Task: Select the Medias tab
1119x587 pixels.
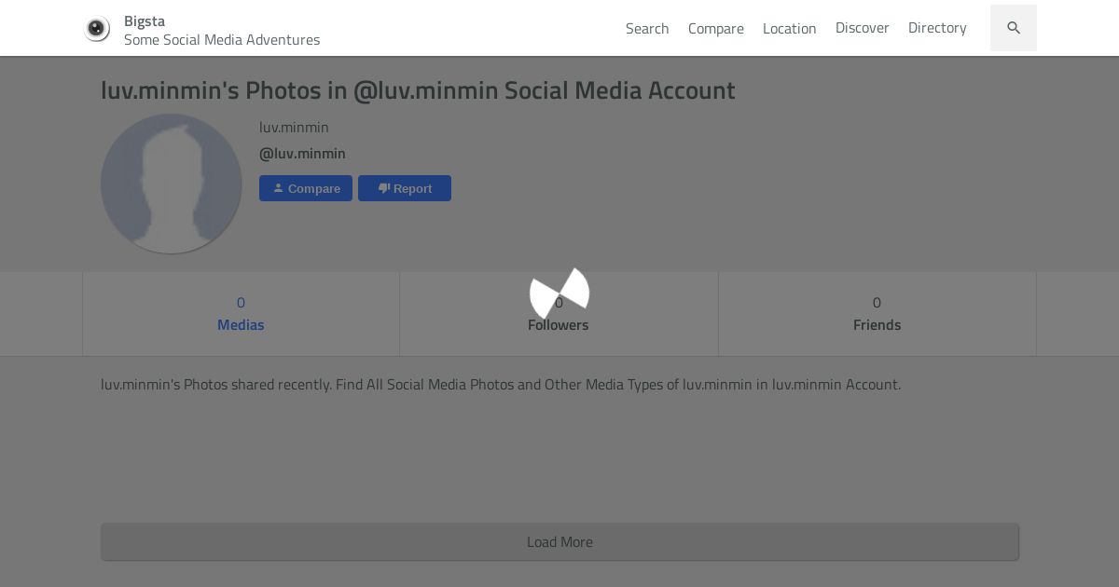Action: pyautogui.click(x=241, y=314)
